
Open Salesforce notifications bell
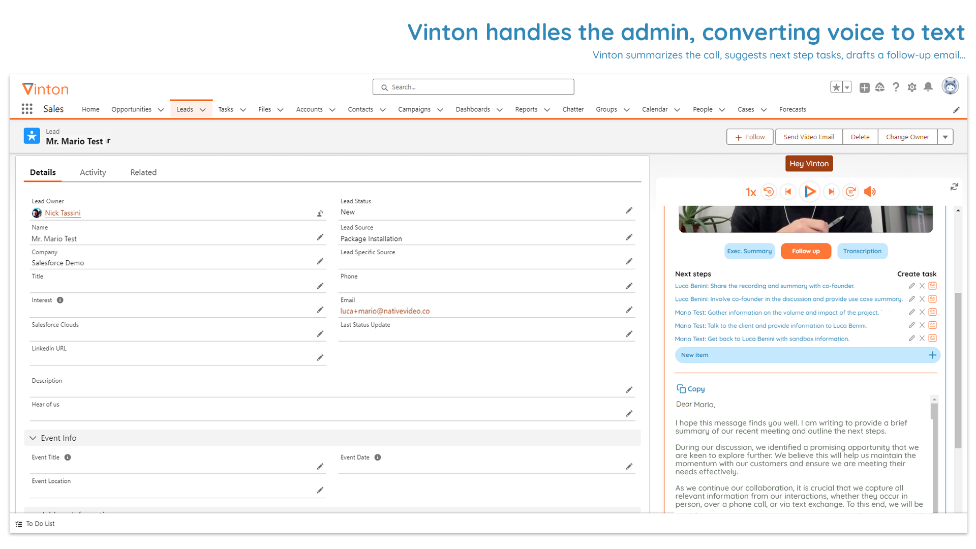point(928,87)
